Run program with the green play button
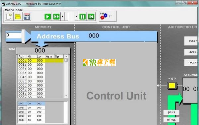 [48, 17]
